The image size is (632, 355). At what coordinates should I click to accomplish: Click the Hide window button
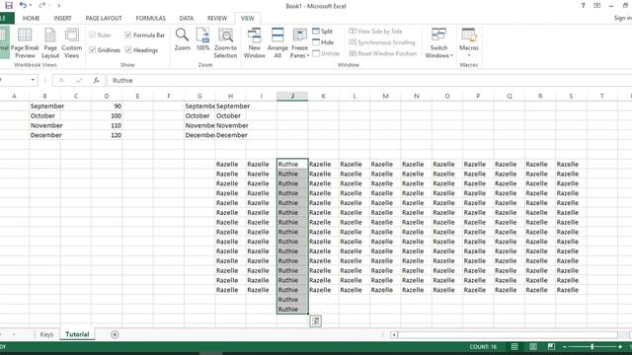tap(323, 42)
